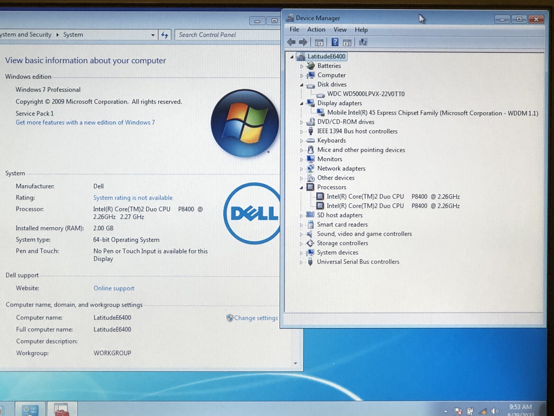Screen dimensions: 554x416
Task: Click the Device Manager title bar icon
Action: click(x=290, y=18)
